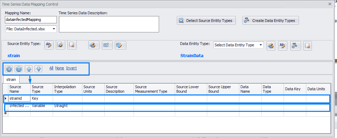The height and width of the screenshot is (138, 337).
Task: Click the blue strain entity label
Action: tap(14, 56)
